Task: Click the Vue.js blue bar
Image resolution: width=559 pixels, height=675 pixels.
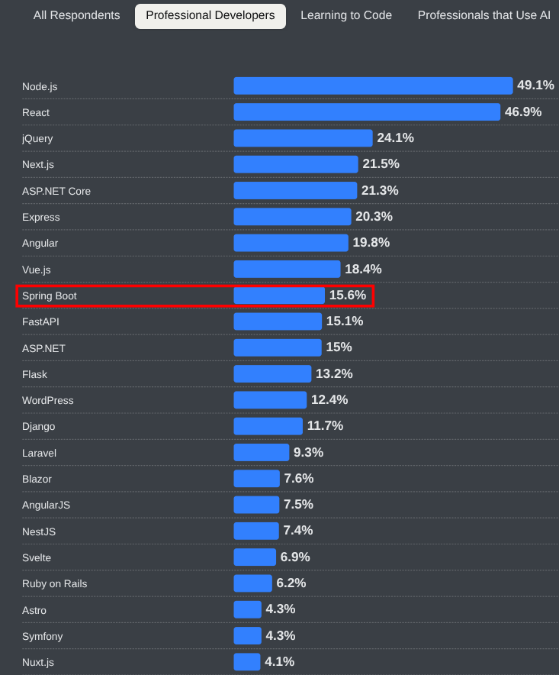Action: coord(287,269)
